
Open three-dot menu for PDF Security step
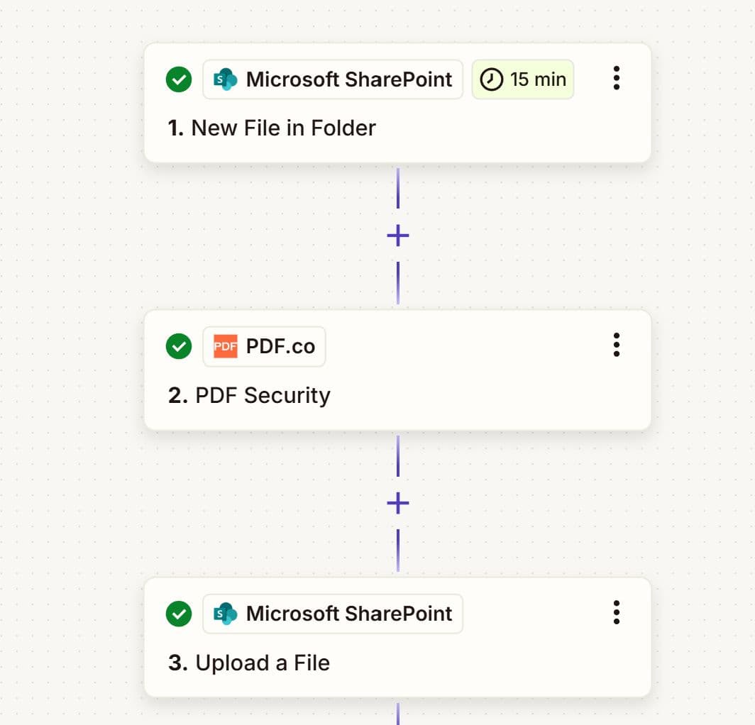(x=617, y=345)
